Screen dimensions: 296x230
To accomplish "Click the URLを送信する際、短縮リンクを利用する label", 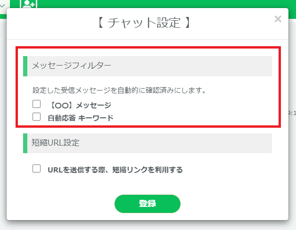I will tap(115, 170).
